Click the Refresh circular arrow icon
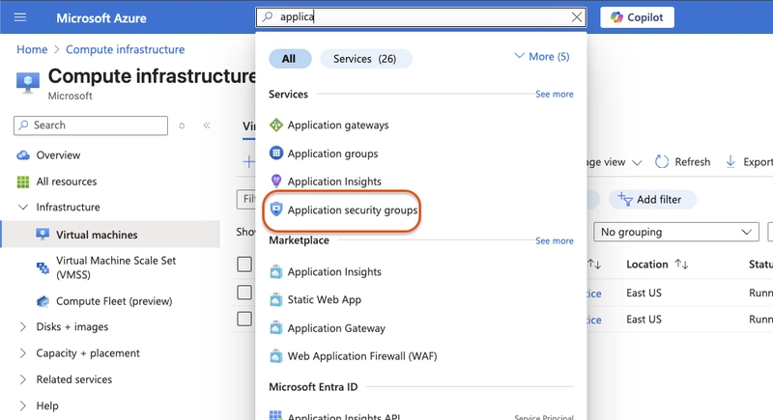 coord(662,162)
